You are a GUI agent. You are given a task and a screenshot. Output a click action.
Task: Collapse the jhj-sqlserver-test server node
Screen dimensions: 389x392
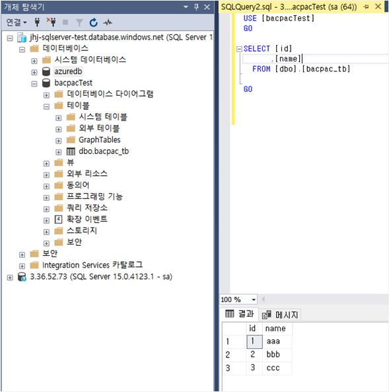click(10, 38)
